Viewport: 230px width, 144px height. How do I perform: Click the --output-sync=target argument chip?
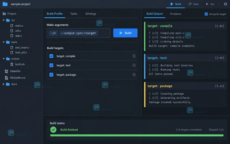coord(78,33)
